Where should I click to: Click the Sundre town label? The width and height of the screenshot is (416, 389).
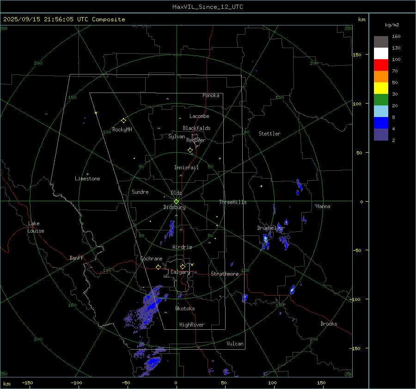coord(140,191)
